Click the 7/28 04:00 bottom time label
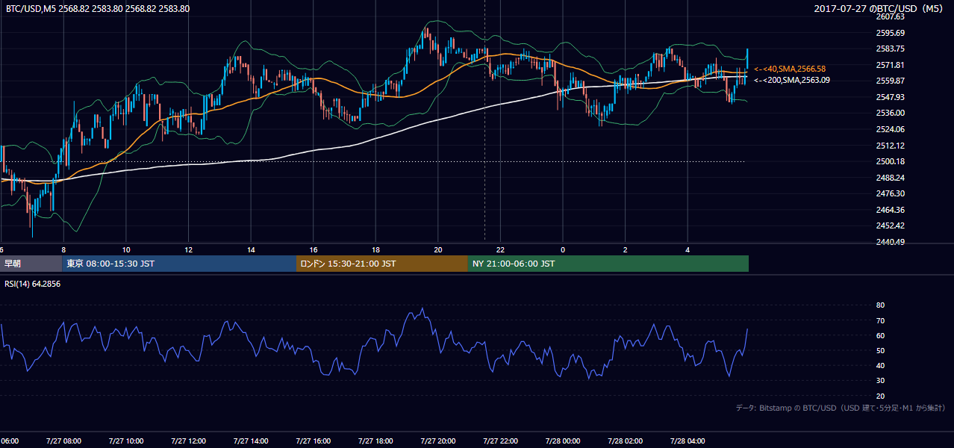Screen dimensions: 954x448 click(x=687, y=441)
